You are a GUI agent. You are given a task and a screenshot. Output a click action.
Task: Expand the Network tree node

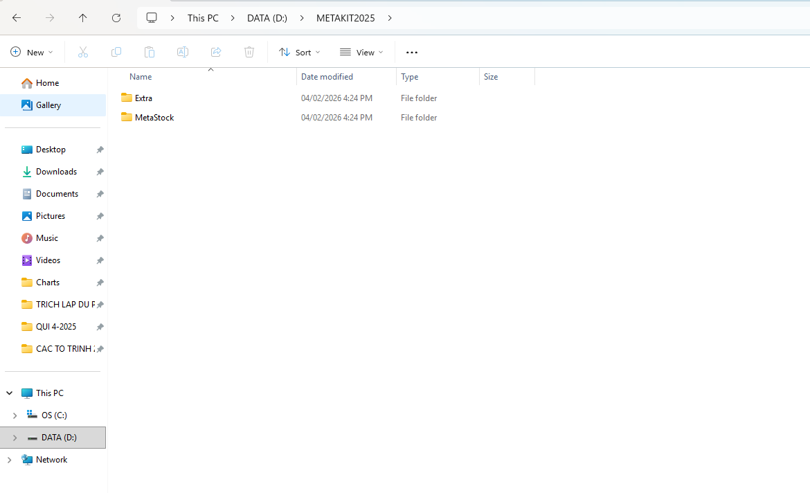[10, 460]
